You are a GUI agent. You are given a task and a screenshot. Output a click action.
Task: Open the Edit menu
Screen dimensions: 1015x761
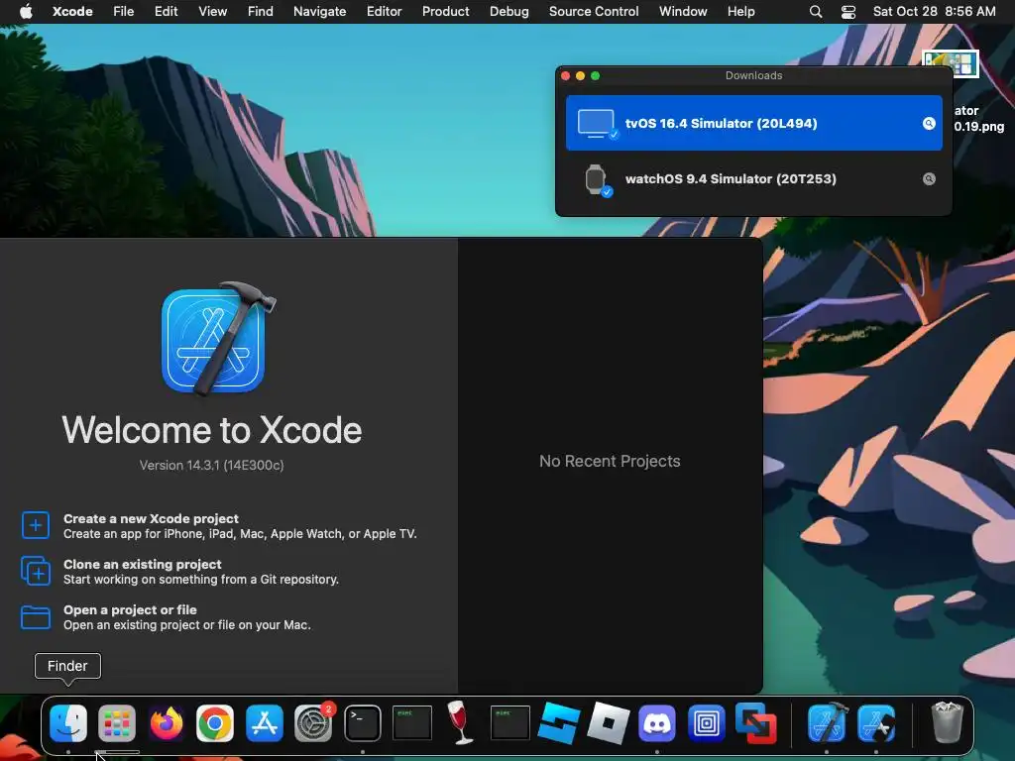166,12
